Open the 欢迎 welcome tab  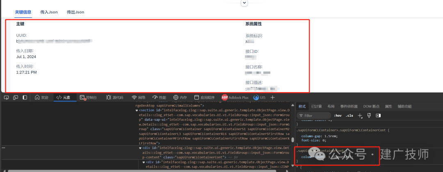pyautogui.click(x=41, y=97)
